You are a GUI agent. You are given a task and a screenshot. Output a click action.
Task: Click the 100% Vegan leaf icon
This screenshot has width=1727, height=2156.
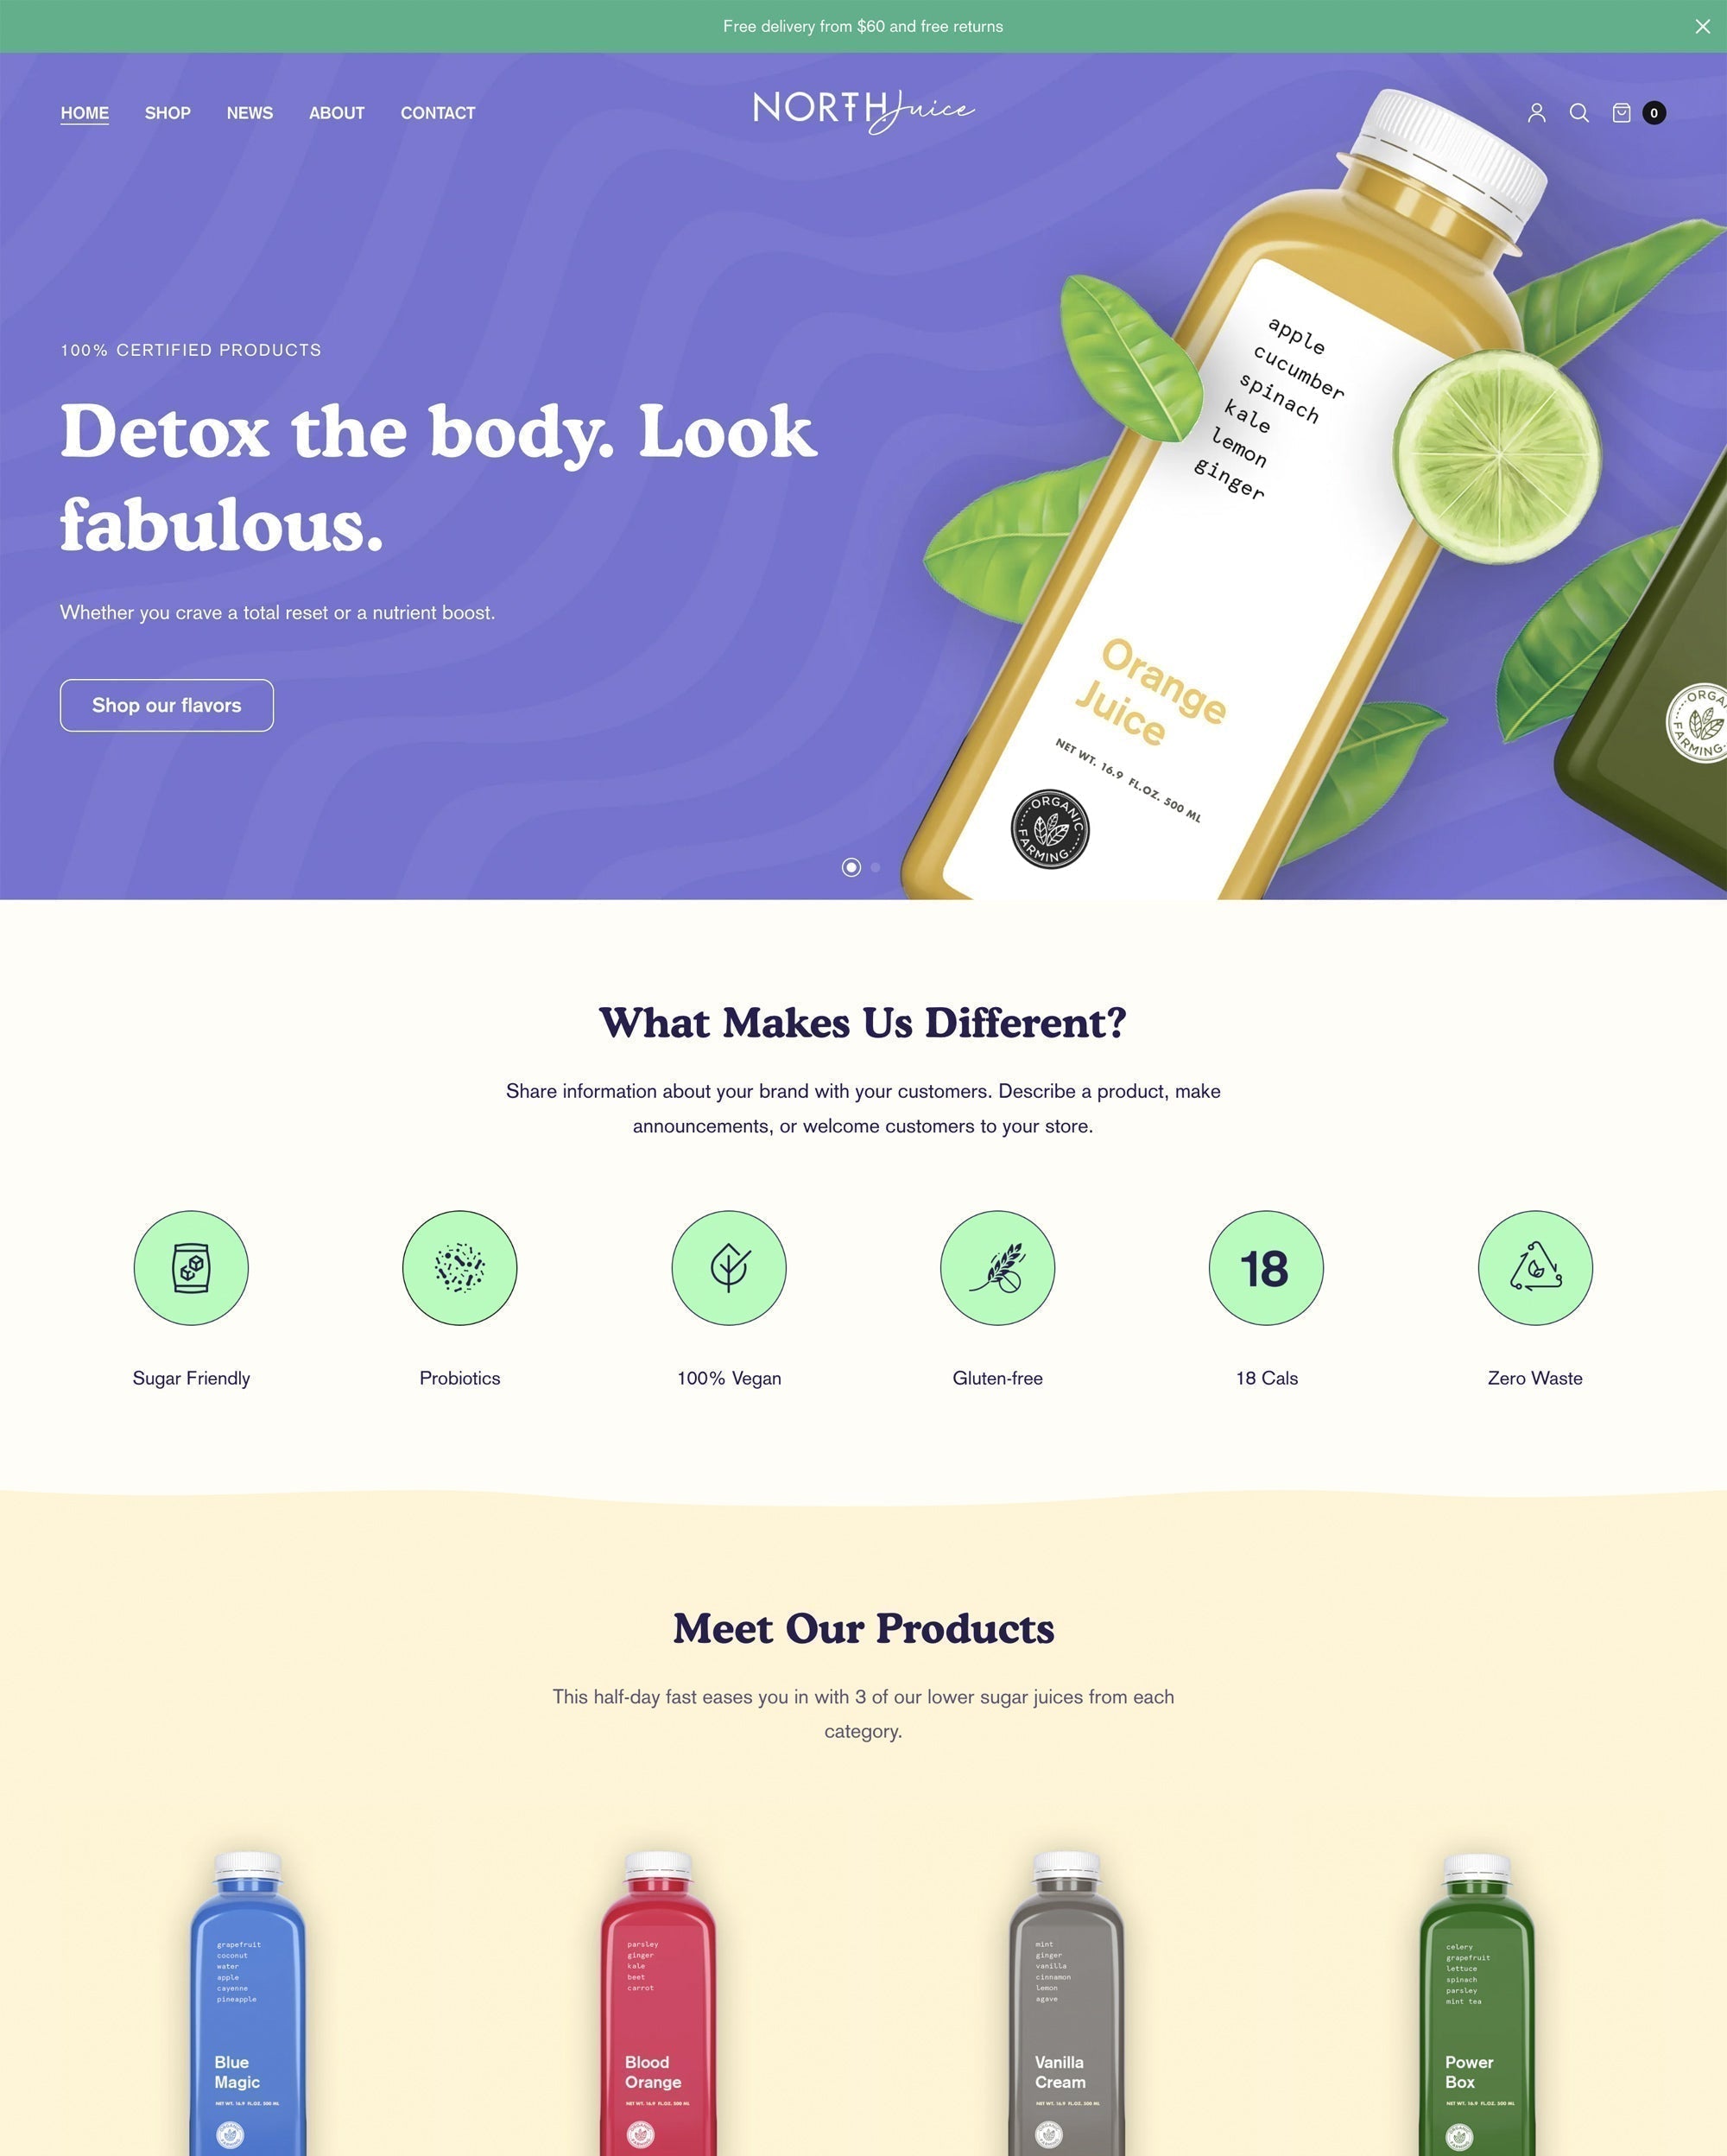click(x=728, y=1267)
